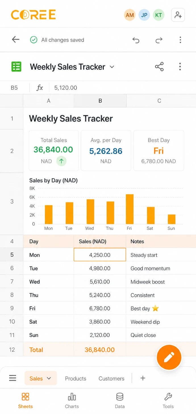Select the 'Notes' header cell
The image size is (196, 414).
coord(161,241)
